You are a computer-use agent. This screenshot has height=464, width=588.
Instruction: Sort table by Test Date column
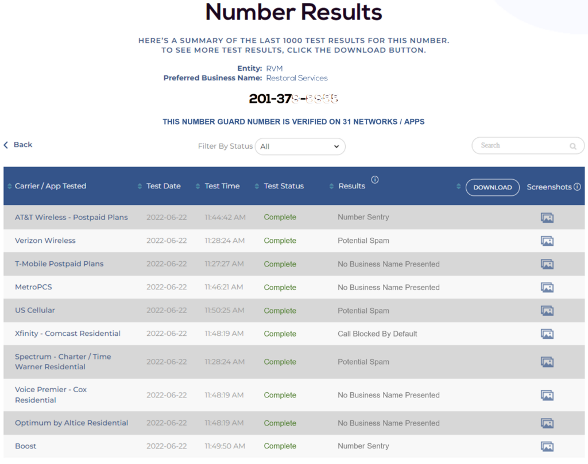click(x=163, y=186)
